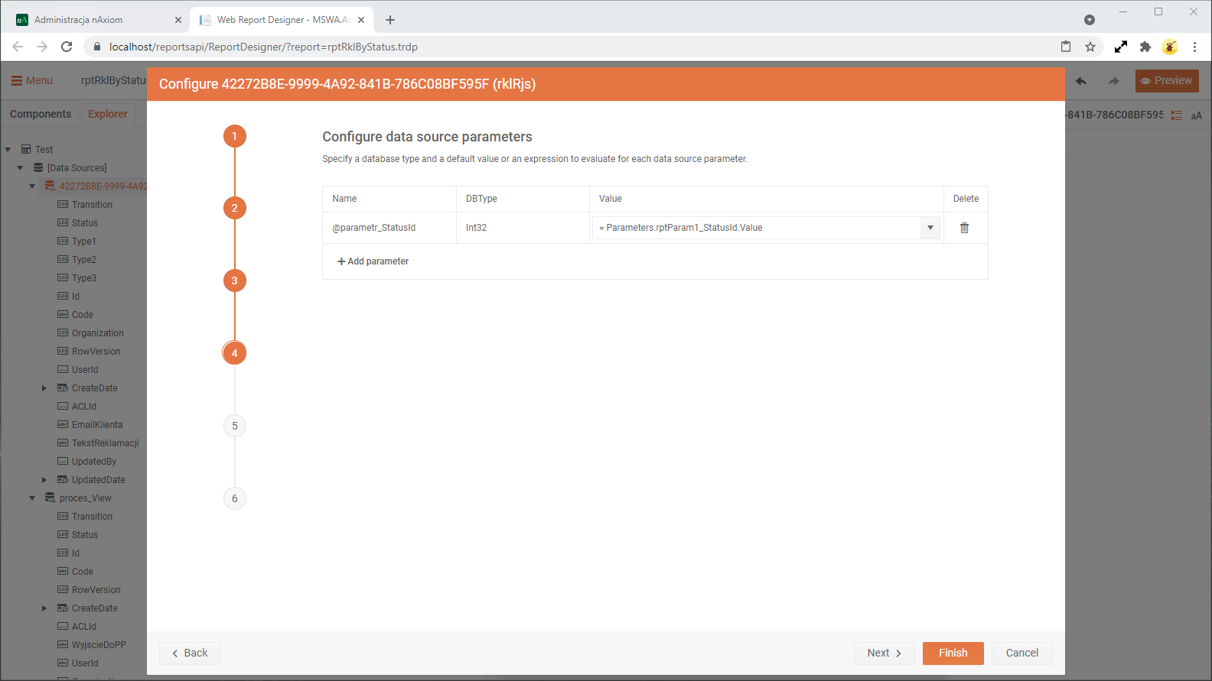This screenshot has height=681, width=1212.
Task: Delete the @parametr_StatusId parameter via trash icon
Action: coord(964,228)
